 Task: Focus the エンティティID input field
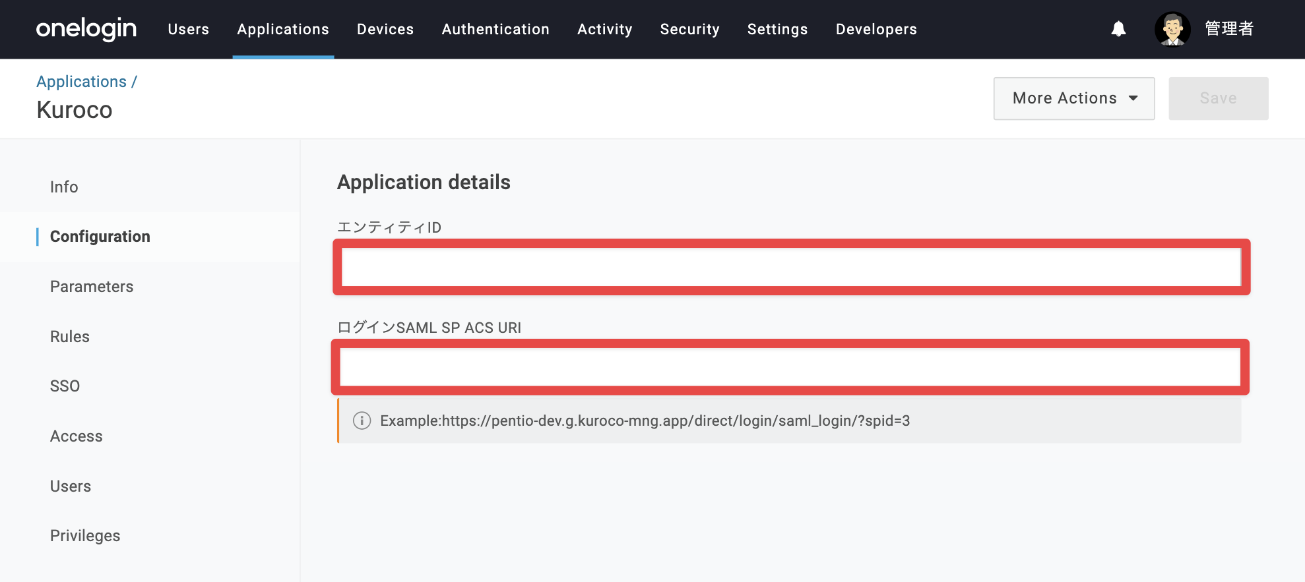tap(791, 267)
